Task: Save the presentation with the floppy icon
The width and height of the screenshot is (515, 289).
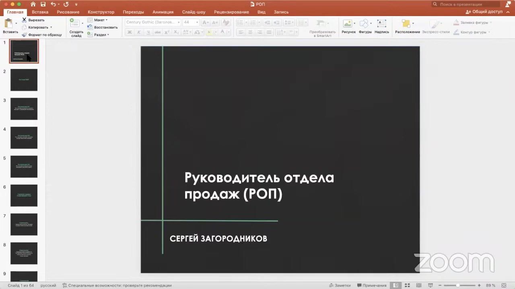Action: point(43,4)
